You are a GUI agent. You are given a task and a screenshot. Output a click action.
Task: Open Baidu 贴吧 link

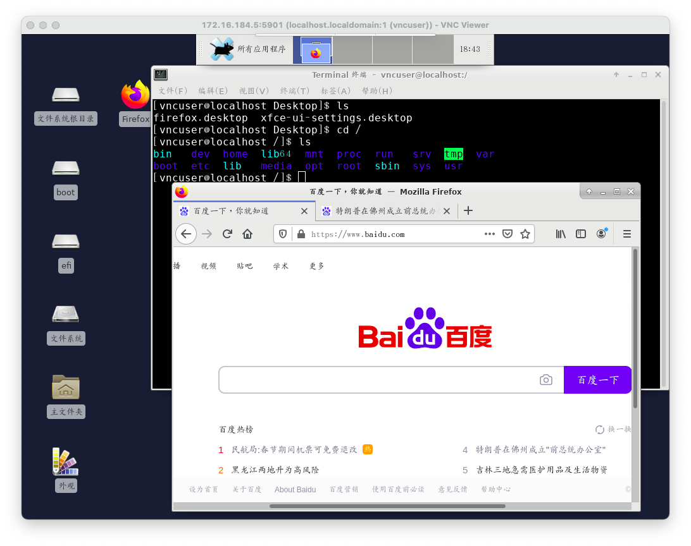[x=245, y=266]
